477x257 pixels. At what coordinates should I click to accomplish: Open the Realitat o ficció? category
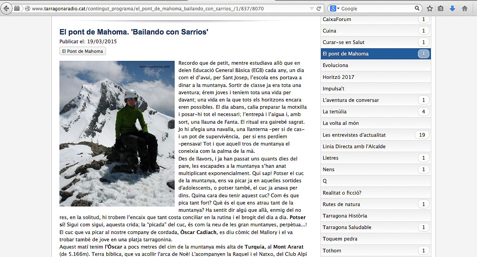[x=376, y=193]
